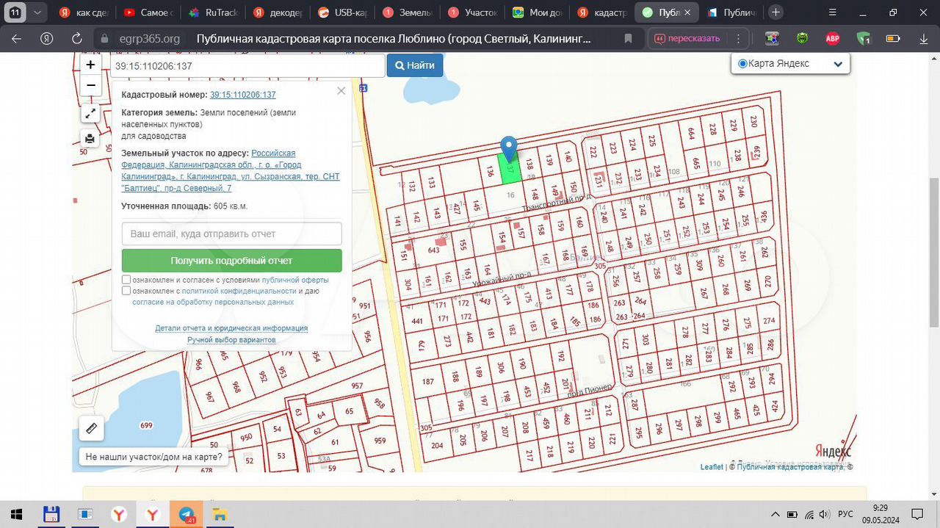Image resolution: width=940 pixels, height=528 pixels.
Task: Expand the map layer dropdown chevron
Action: pos(838,64)
